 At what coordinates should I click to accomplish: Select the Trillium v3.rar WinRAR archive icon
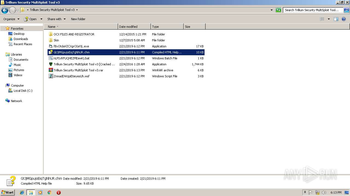[51, 70]
